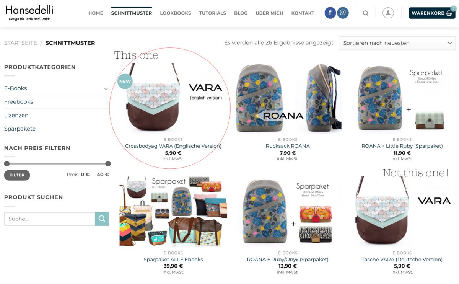Open the Instagram profile icon
Viewport: 459px width, 284px height.
coord(343,13)
